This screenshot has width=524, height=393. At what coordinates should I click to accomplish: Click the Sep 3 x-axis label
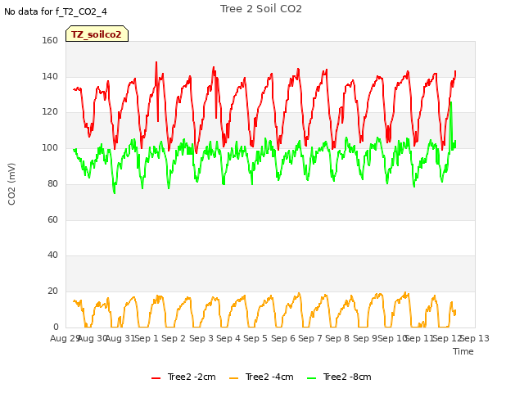point(201,338)
